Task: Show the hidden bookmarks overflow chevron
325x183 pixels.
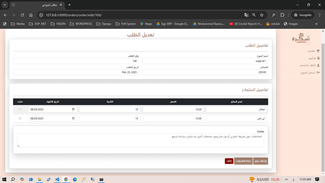Action: (316, 24)
